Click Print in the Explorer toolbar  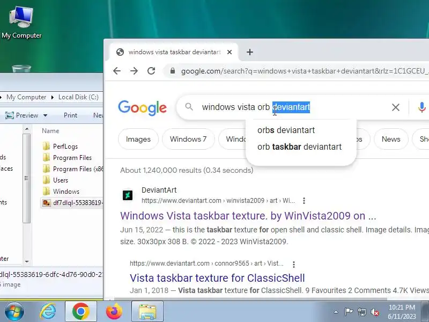click(x=70, y=115)
